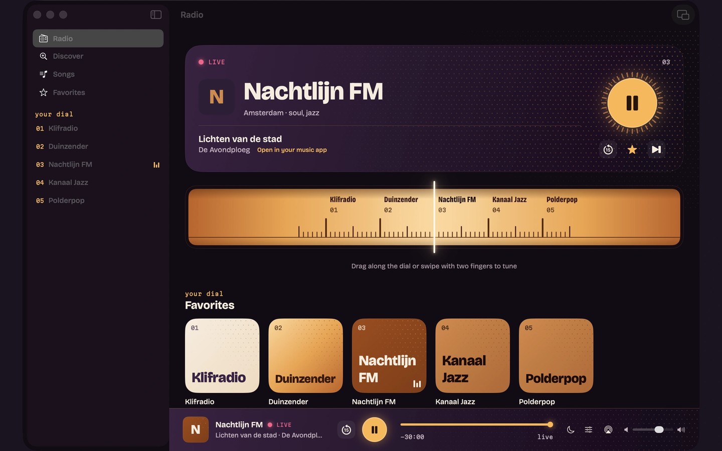Mute using the low volume speaker icon

click(626, 430)
